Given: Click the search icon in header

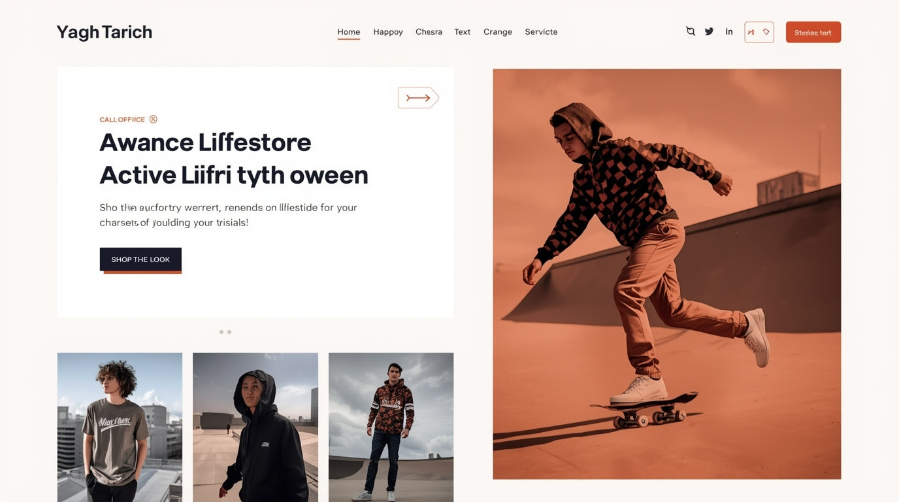Looking at the screenshot, I should coord(691,31).
